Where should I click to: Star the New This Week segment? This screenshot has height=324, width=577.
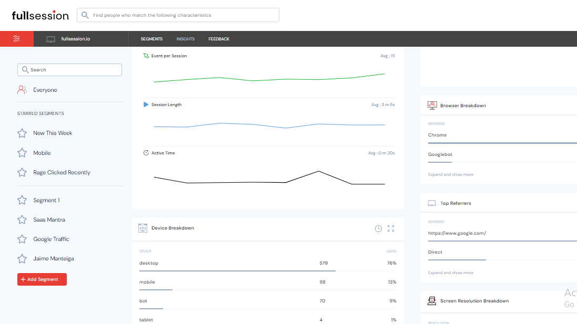pos(22,133)
